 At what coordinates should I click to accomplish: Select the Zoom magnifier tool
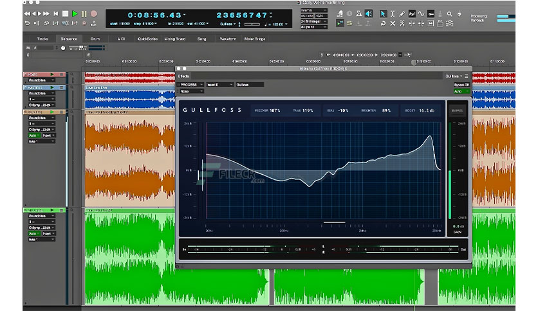pos(449,13)
